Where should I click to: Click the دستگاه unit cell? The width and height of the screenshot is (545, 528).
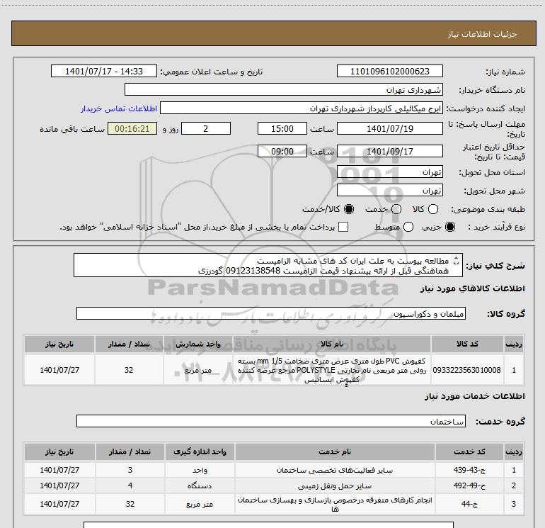[200, 485]
